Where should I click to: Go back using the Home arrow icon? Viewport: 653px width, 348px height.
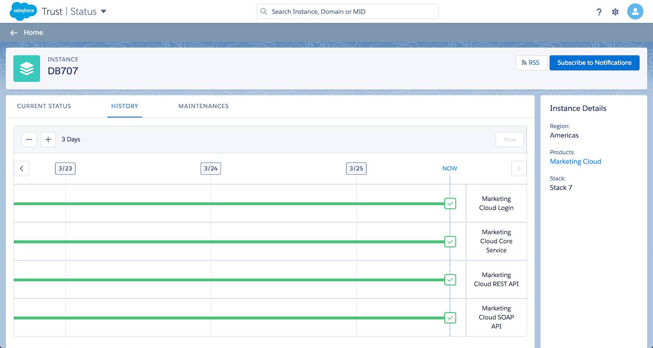click(14, 33)
